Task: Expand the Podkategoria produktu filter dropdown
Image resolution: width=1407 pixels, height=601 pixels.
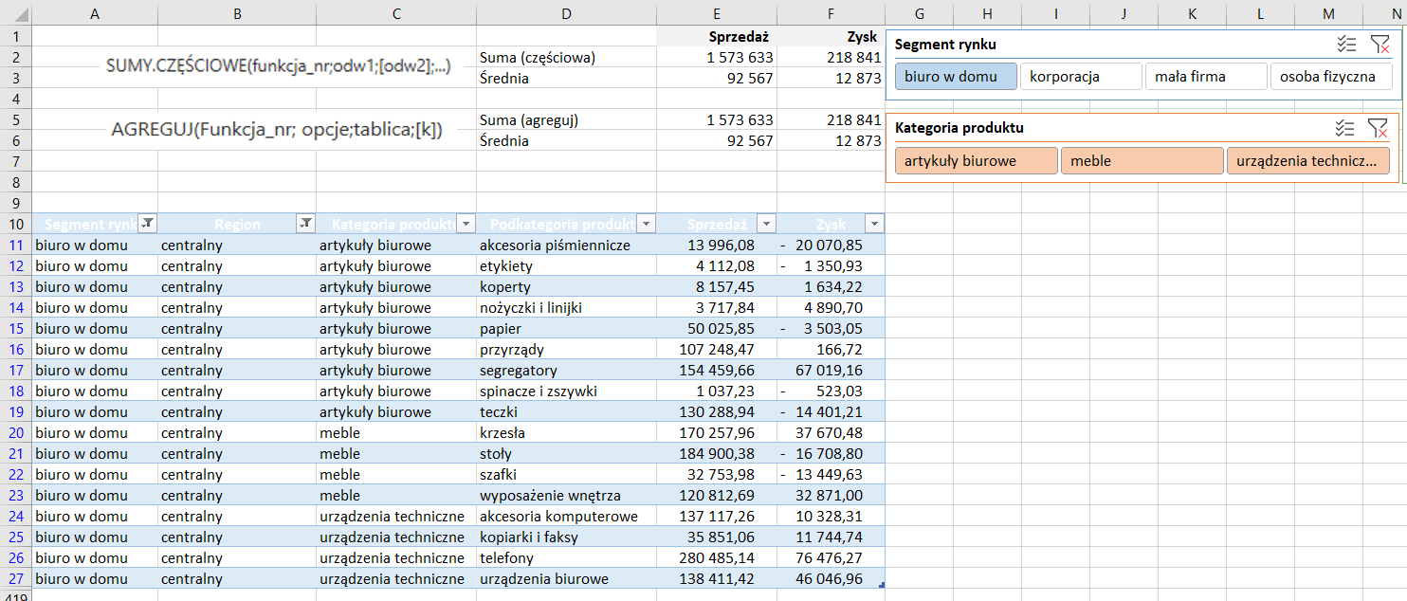Action: [x=646, y=224]
